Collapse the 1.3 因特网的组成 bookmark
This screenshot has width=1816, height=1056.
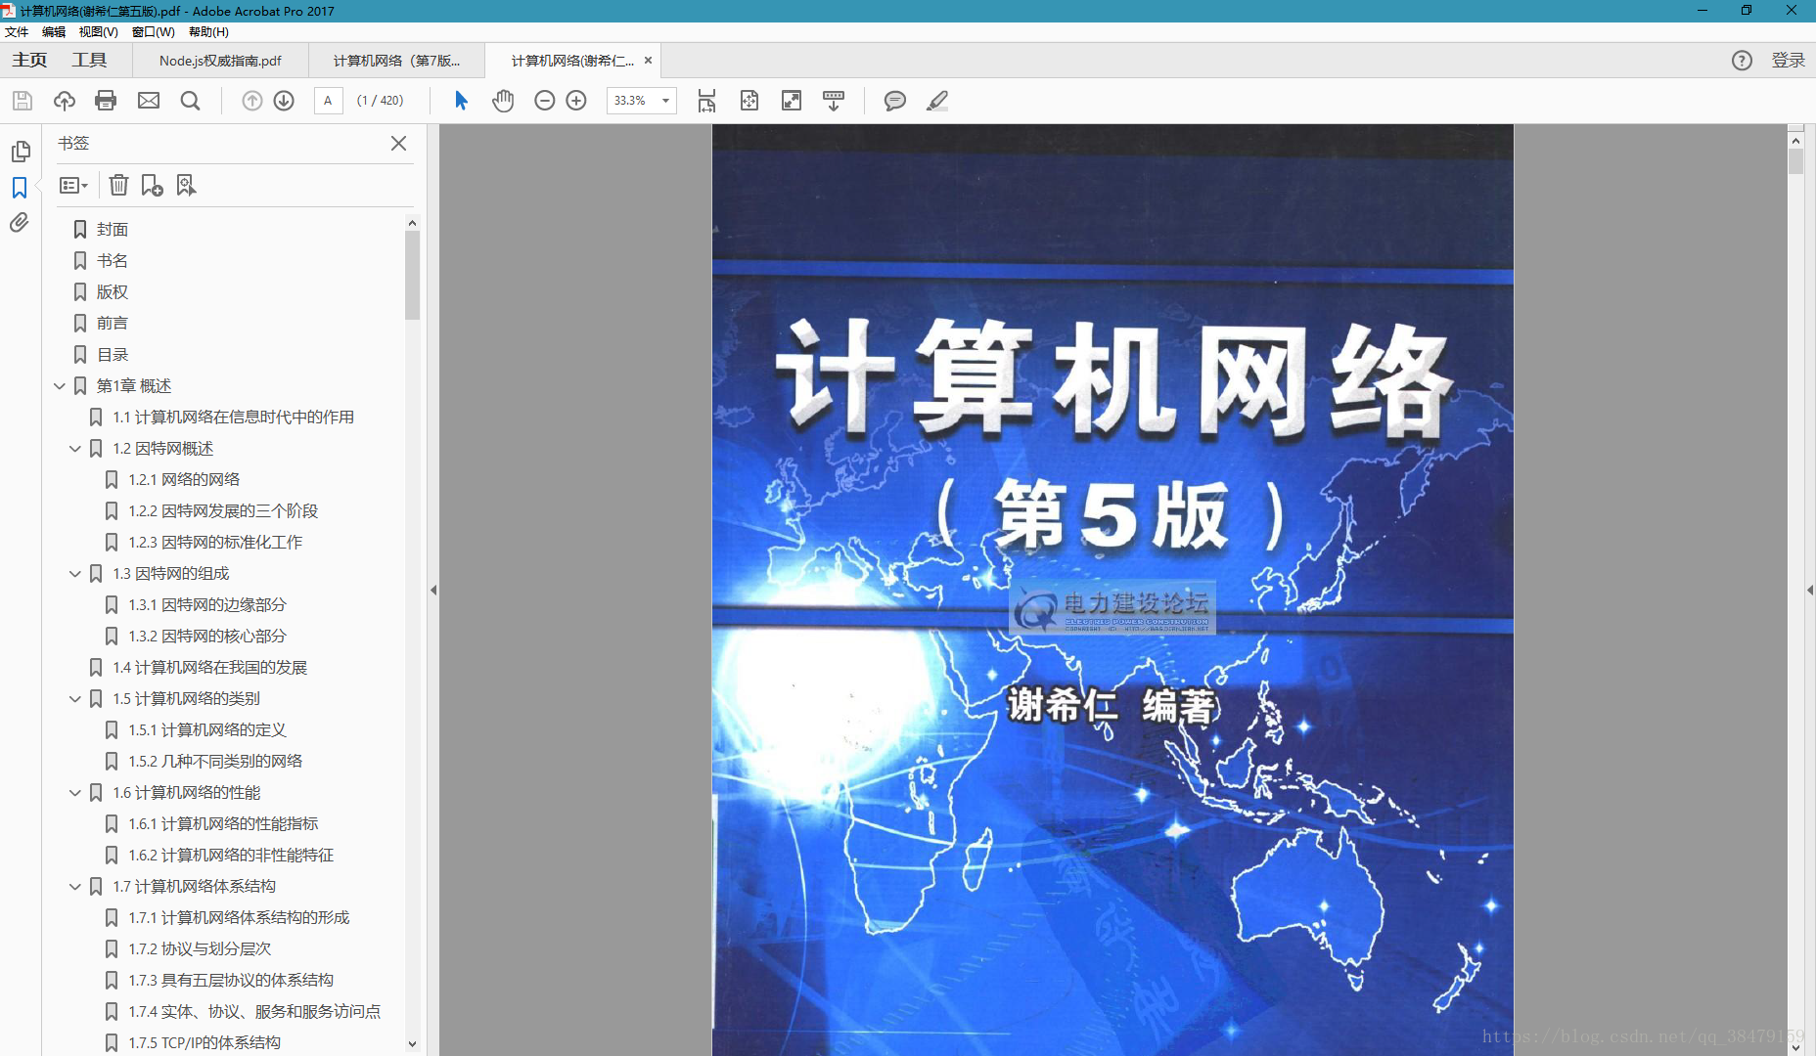(x=75, y=574)
